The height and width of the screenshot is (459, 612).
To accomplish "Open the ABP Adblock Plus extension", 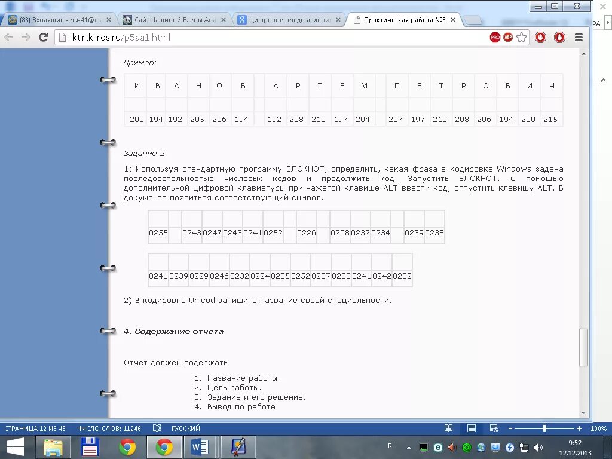I will (x=508, y=38).
